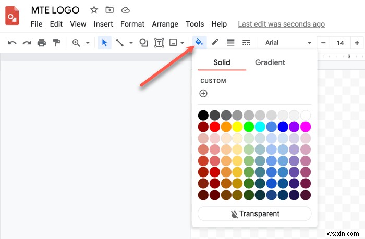Pick the black color swatch

[x=203, y=115]
